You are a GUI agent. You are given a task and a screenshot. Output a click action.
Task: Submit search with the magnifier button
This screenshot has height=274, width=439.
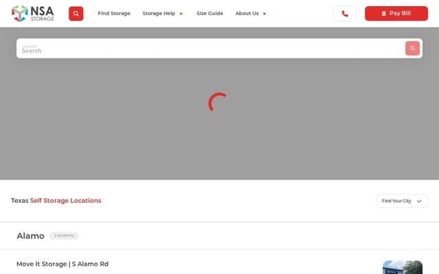tap(412, 49)
